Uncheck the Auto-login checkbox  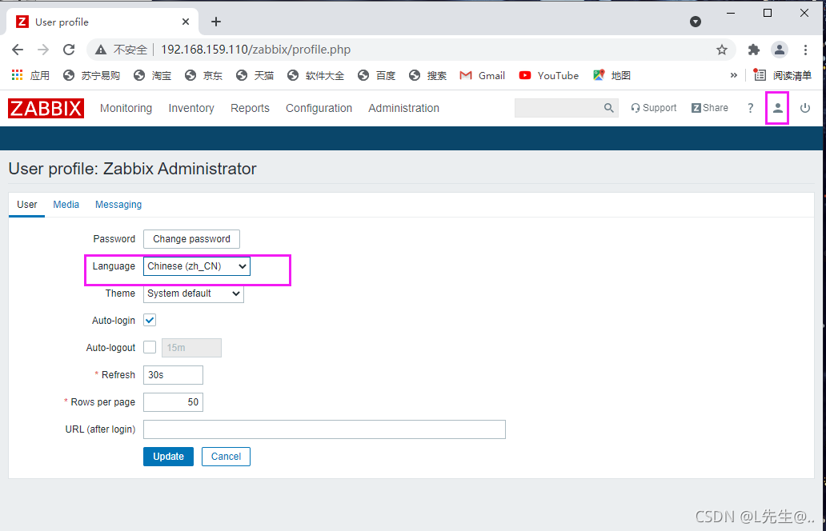coord(150,320)
